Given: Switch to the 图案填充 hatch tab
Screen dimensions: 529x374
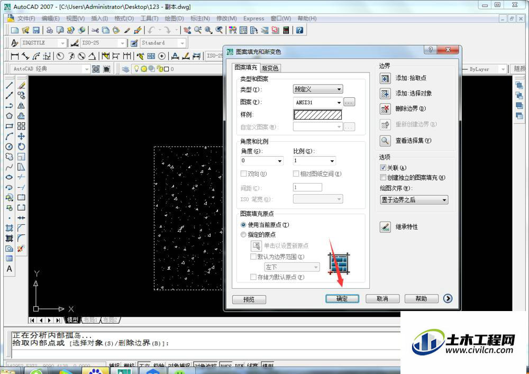Looking at the screenshot, I should click(245, 68).
